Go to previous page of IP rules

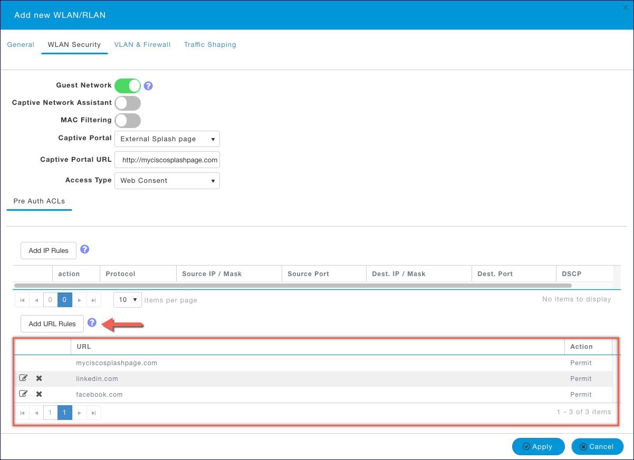click(36, 300)
